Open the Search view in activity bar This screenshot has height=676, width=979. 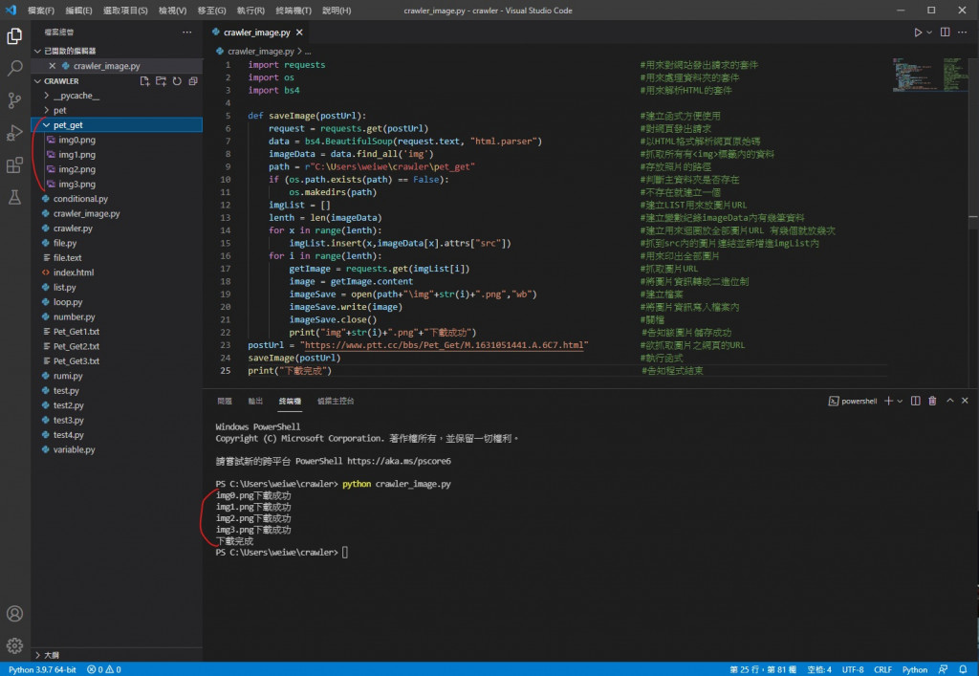14,68
